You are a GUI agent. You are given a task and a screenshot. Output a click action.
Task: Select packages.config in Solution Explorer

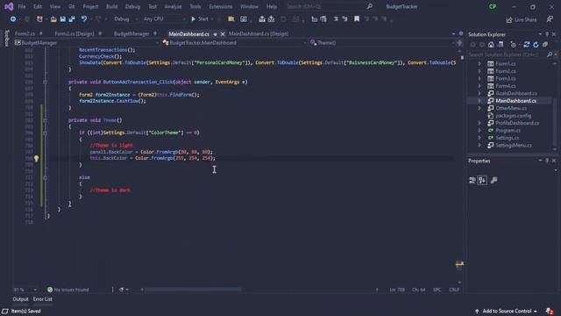(513, 116)
